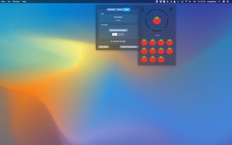Viewport: 232px width, 145px height.
Task: Open the flask-shaped menu bar icon
Action: click(x=174, y=2)
